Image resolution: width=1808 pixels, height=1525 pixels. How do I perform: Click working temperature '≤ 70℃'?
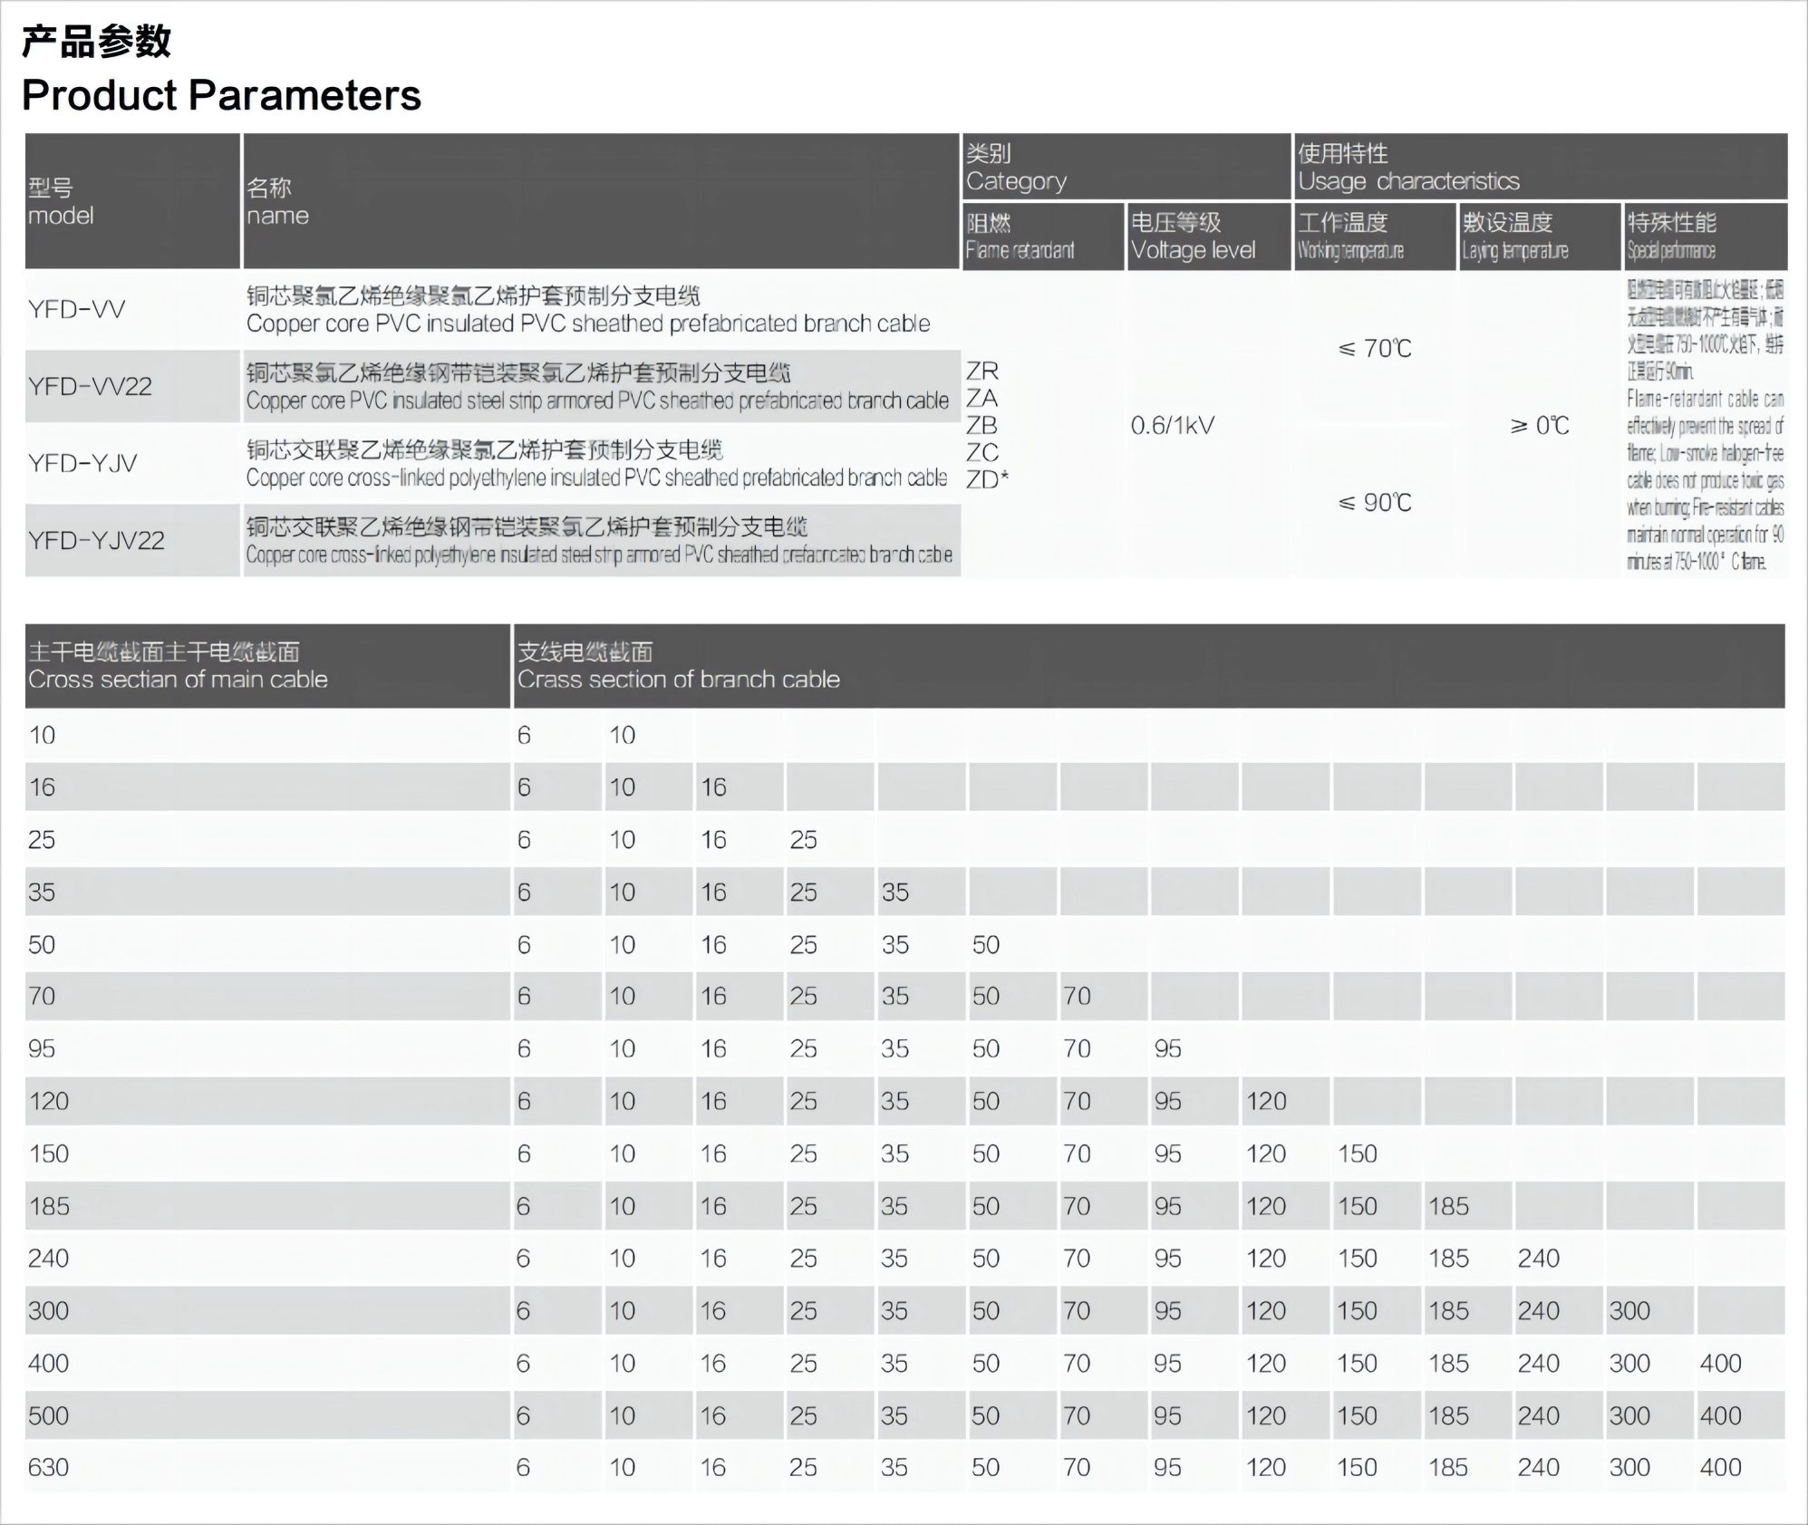(x=1375, y=348)
